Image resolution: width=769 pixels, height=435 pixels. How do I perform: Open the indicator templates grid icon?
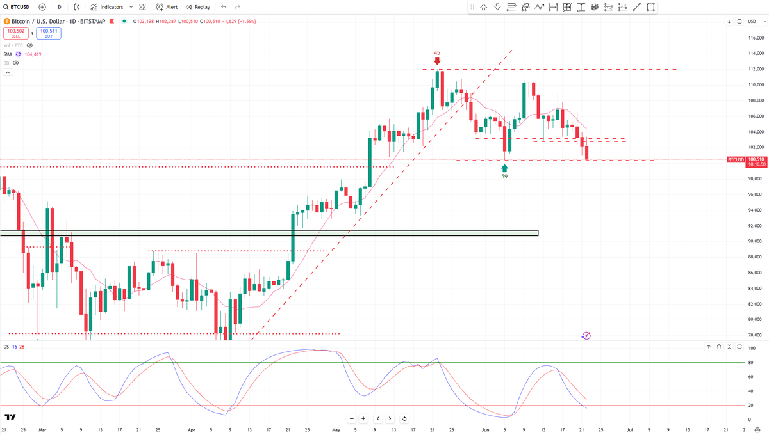[142, 7]
